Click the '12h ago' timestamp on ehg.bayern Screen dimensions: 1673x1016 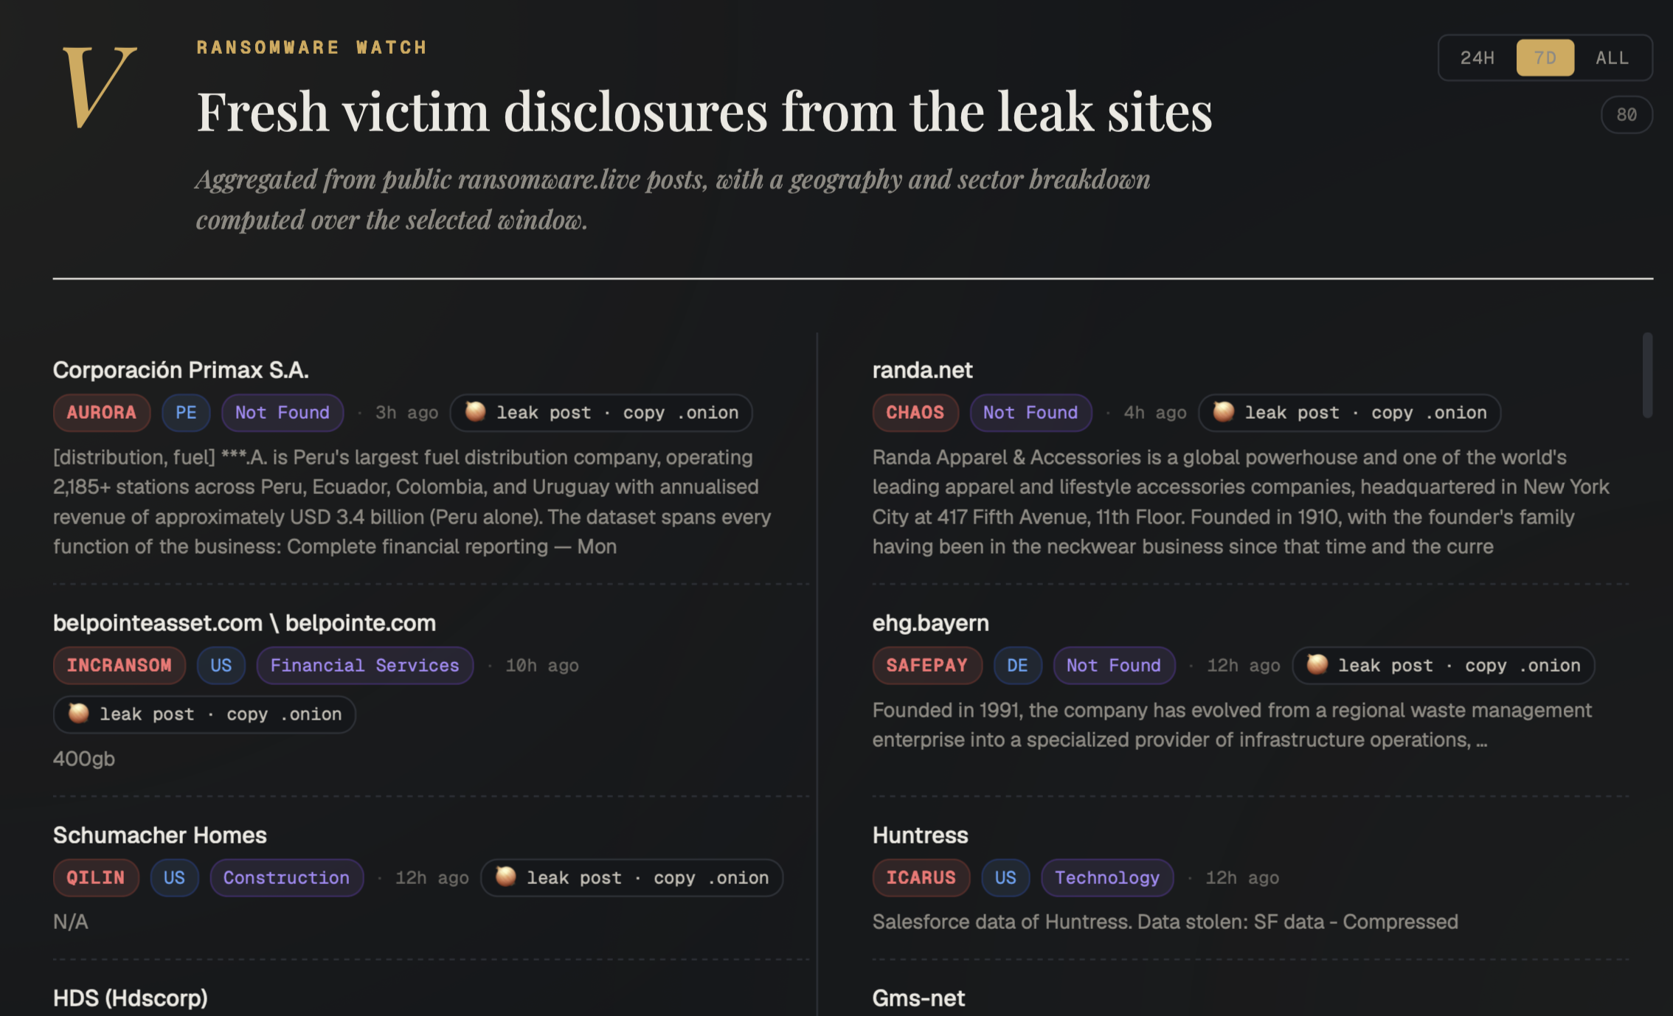coord(1244,665)
